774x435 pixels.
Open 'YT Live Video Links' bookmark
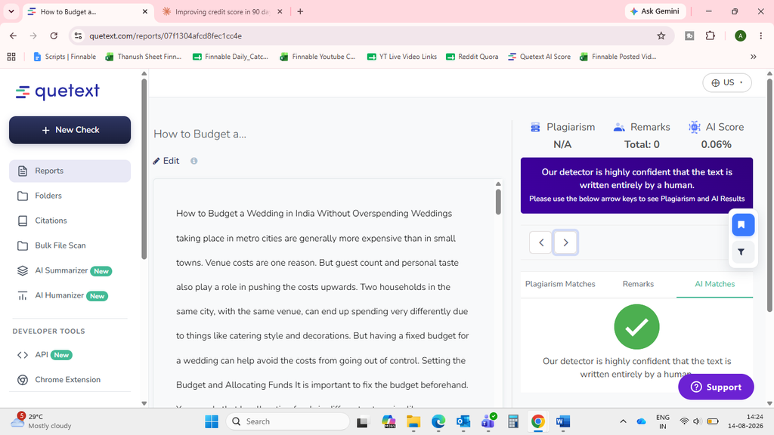coord(402,57)
